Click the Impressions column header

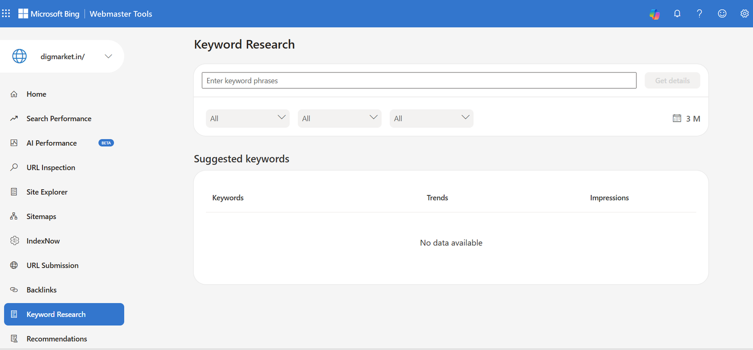pyautogui.click(x=609, y=198)
